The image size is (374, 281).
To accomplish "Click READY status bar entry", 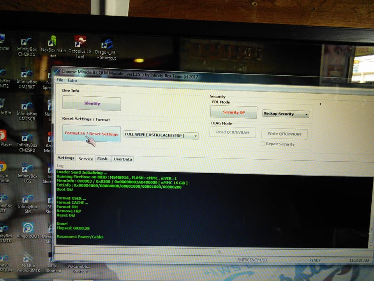I will pyautogui.click(x=315, y=260).
